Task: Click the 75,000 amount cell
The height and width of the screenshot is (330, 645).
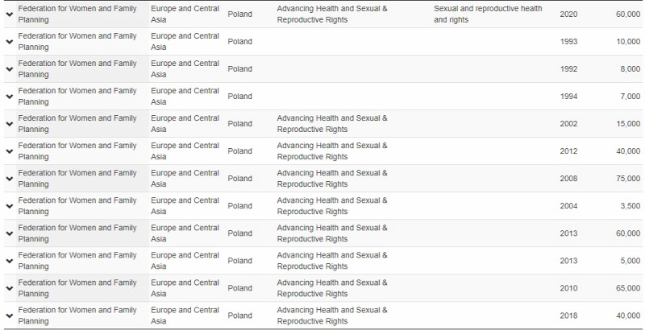Action: [628, 179]
